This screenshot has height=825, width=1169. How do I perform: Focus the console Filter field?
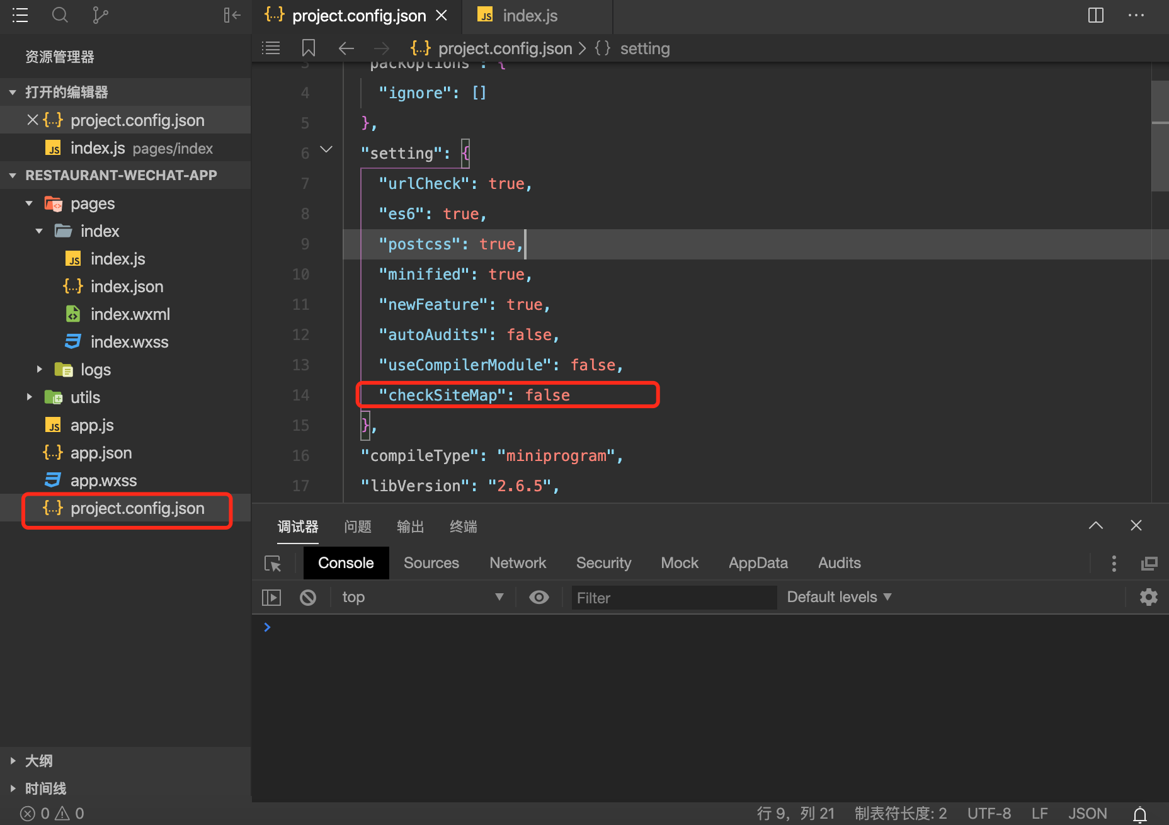[674, 598]
